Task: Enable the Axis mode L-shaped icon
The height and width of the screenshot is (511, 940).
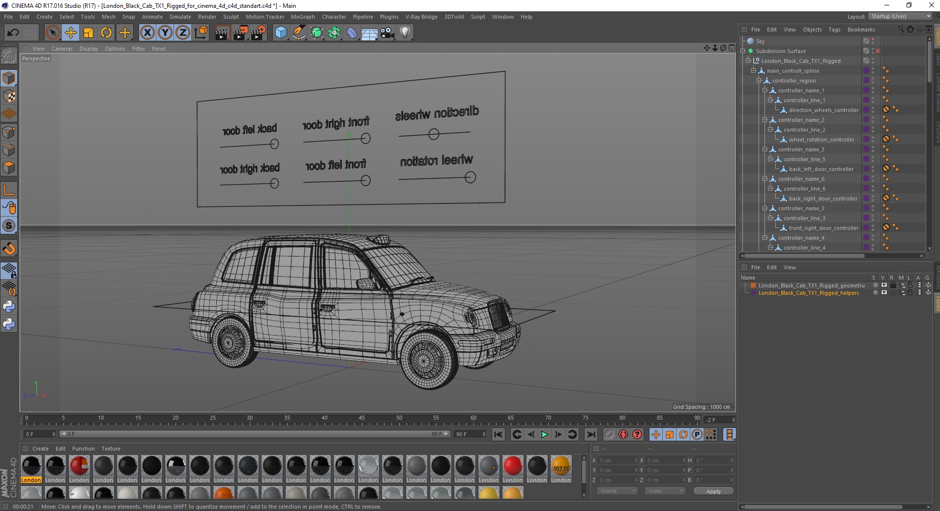Action: (9, 190)
